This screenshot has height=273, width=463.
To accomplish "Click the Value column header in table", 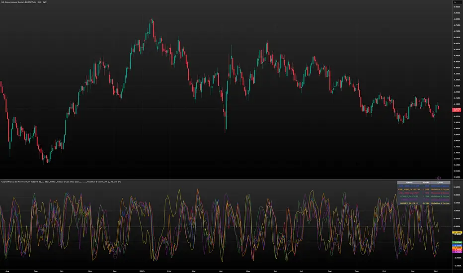I will pyautogui.click(x=426, y=182).
